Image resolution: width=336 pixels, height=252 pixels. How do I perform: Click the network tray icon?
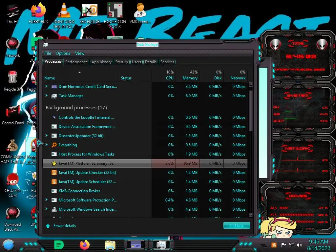pos(292,245)
